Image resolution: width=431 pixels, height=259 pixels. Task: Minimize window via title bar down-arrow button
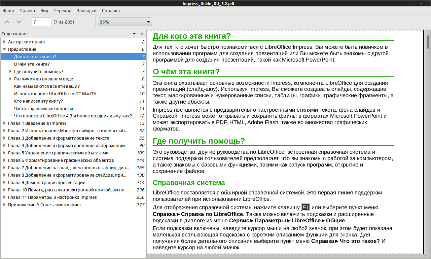pos(414,3)
